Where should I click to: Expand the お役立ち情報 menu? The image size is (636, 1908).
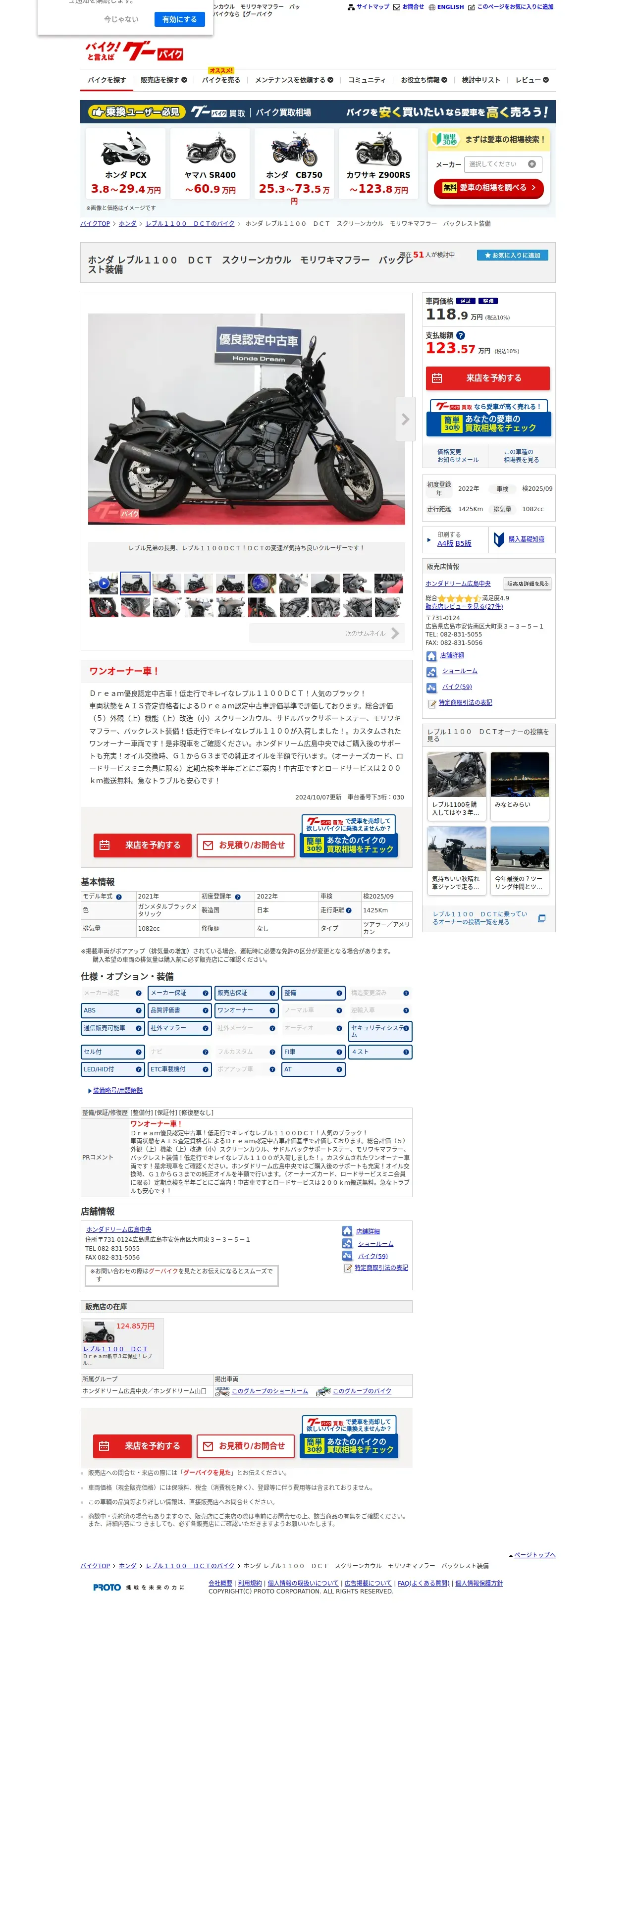pos(424,80)
